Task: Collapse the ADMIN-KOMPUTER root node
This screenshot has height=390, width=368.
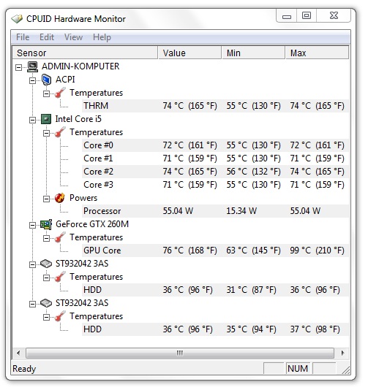Action: pyautogui.click(x=19, y=67)
